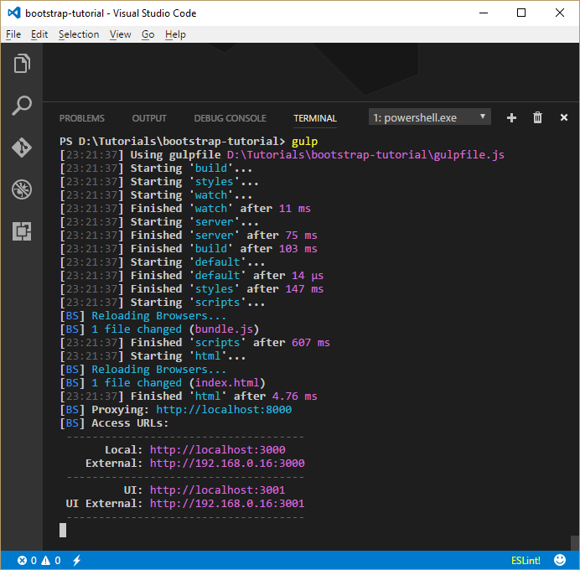The image size is (580, 570).
Task: Kill terminal using the trash icon
Action: point(538,118)
